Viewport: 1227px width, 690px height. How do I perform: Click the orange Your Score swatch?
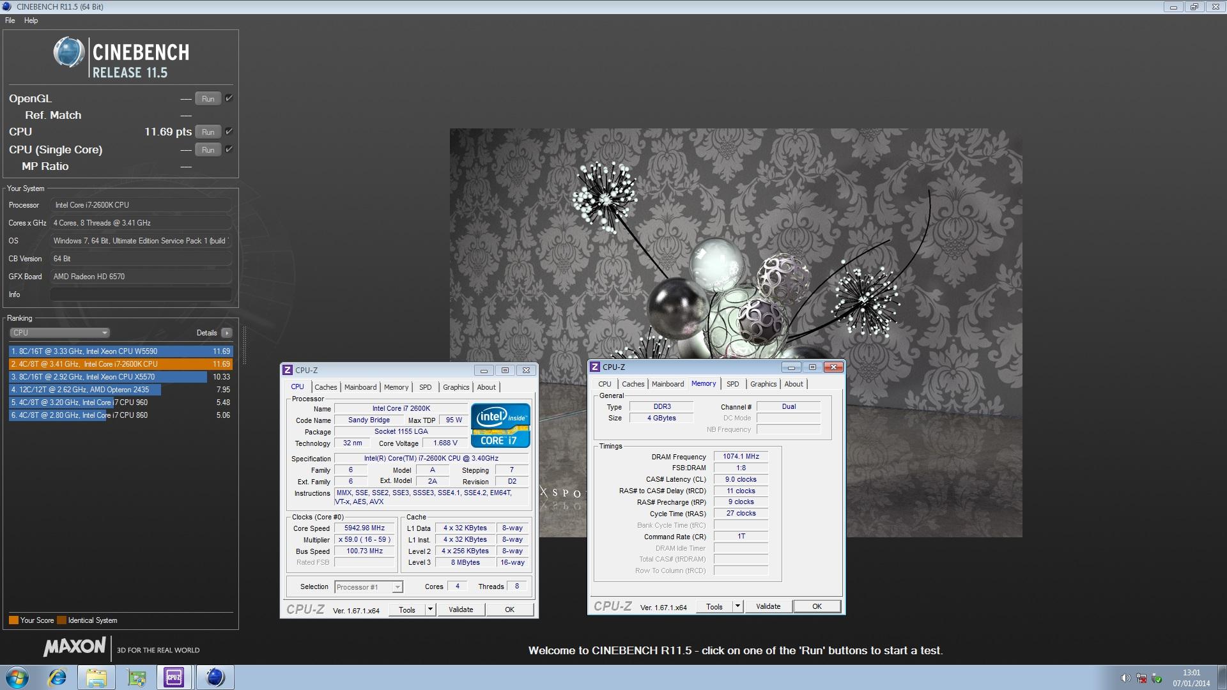pos(13,620)
